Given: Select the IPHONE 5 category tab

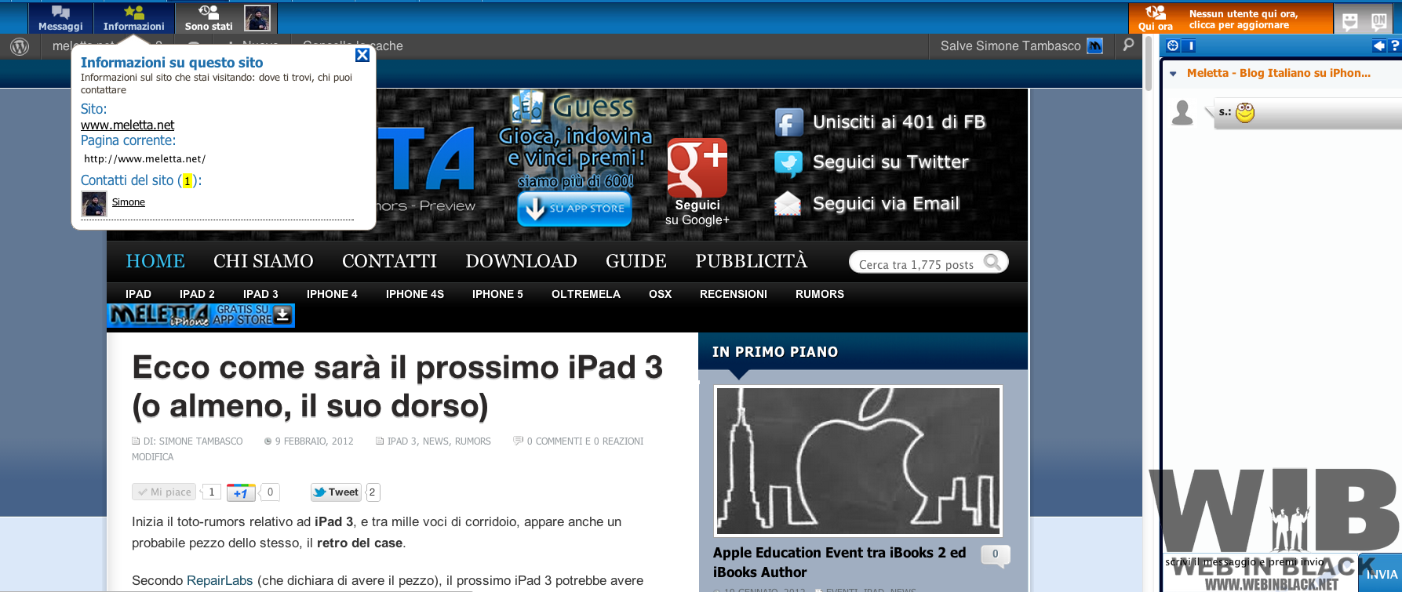Looking at the screenshot, I should pos(497,294).
